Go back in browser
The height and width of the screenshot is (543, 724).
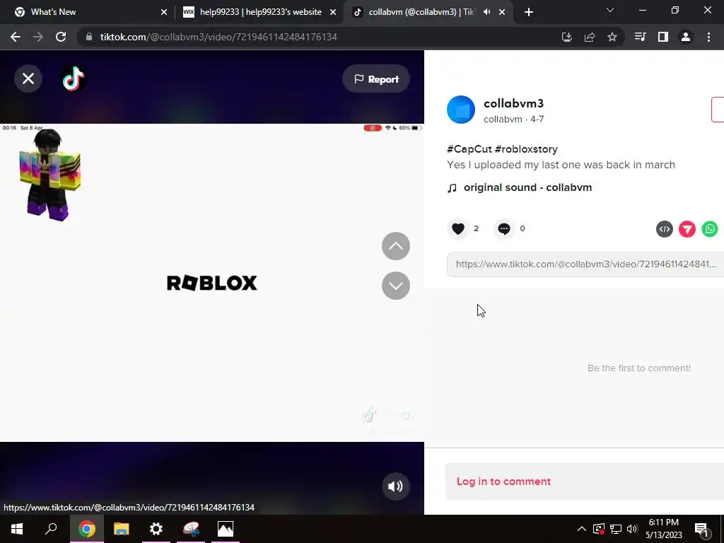(x=16, y=37)
